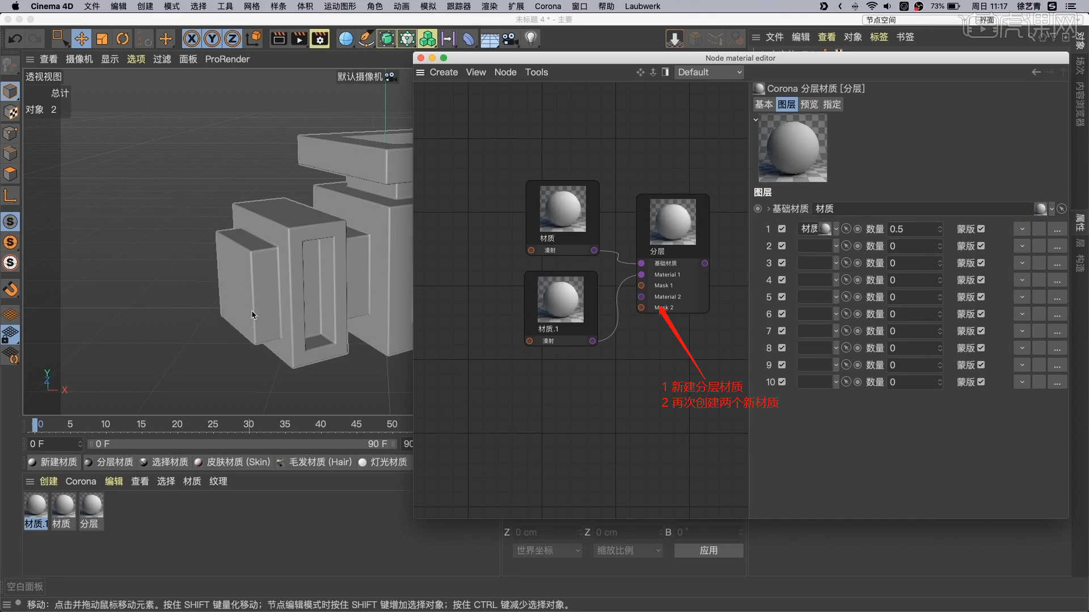Screen dimensions: 1089x612
Task: Click the axis L-shaped icon in sidebar
Action: point(10,196)
